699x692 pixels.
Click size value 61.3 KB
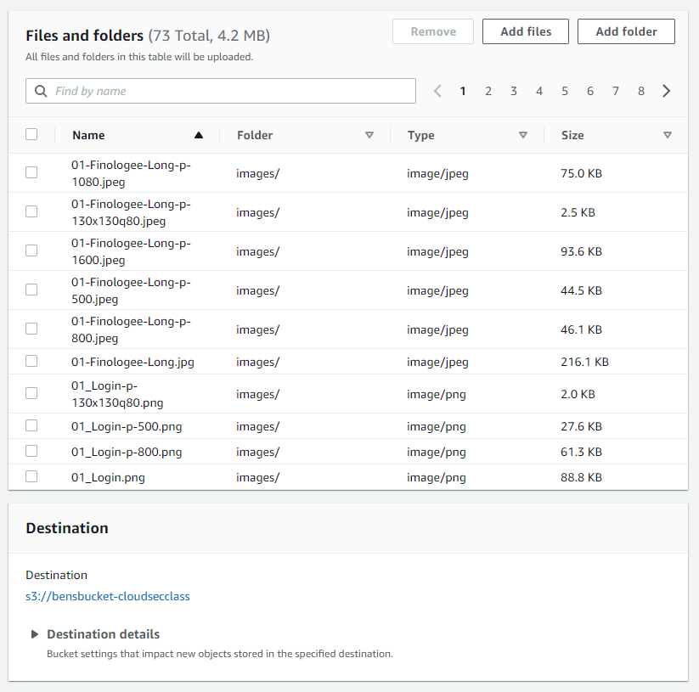coord(581,452)
